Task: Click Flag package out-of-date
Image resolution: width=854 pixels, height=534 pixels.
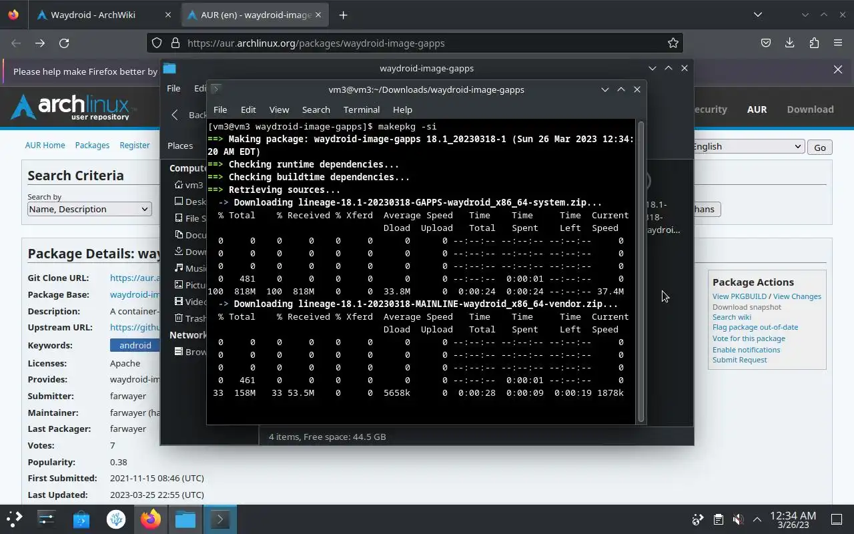Action: [755, 327]
